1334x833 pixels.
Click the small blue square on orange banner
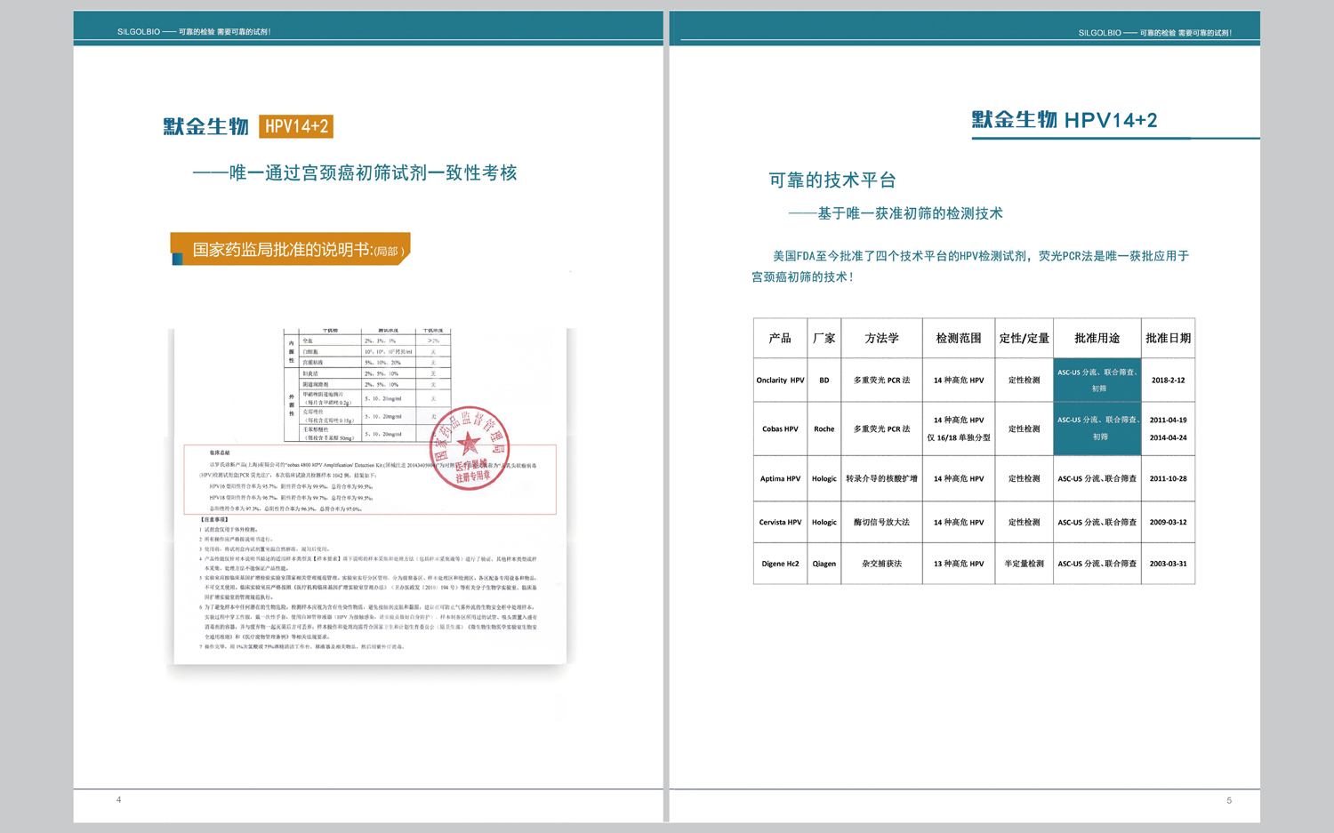177,259
